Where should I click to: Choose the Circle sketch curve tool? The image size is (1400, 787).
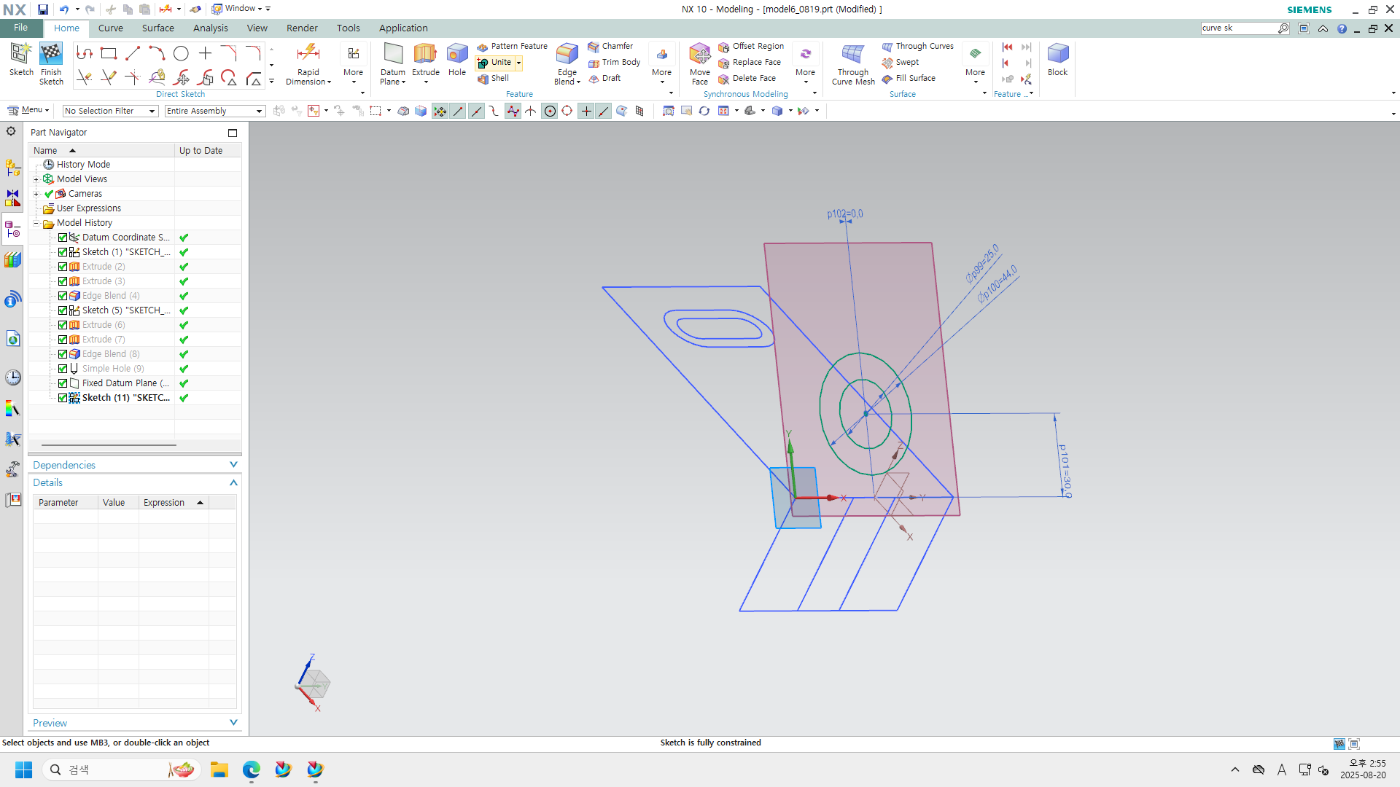pos(181,53)
